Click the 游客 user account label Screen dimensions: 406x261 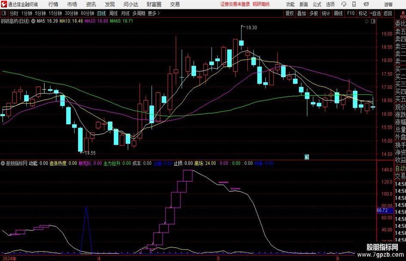(388, 4)
